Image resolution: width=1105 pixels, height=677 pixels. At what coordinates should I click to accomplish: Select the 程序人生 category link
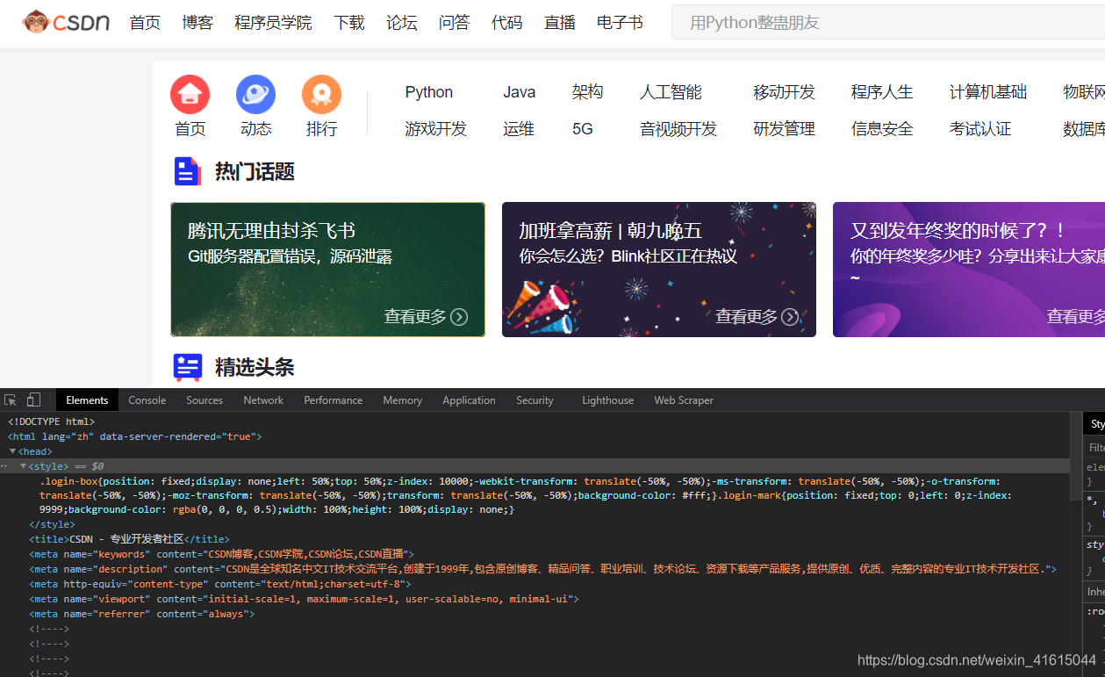(x=882, y=92)
